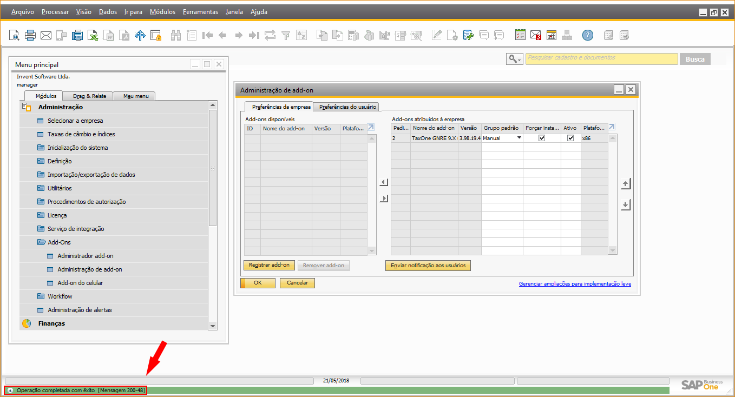The height and width of the screenshot is (397, 735).
Task: Expand assigned add-ons table corner arrow
Action: (x=612, y=128)
